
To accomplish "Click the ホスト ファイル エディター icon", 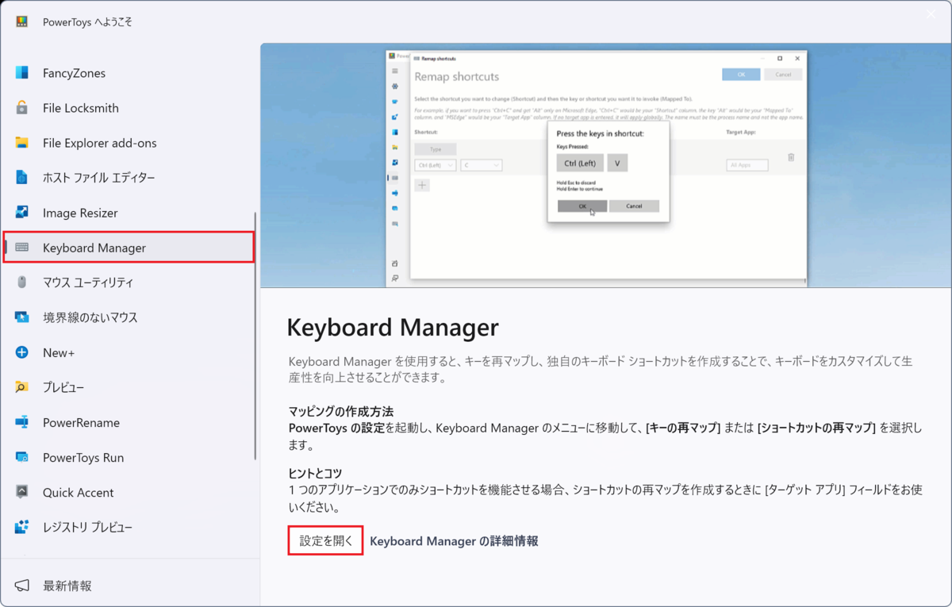I will 22,178.
